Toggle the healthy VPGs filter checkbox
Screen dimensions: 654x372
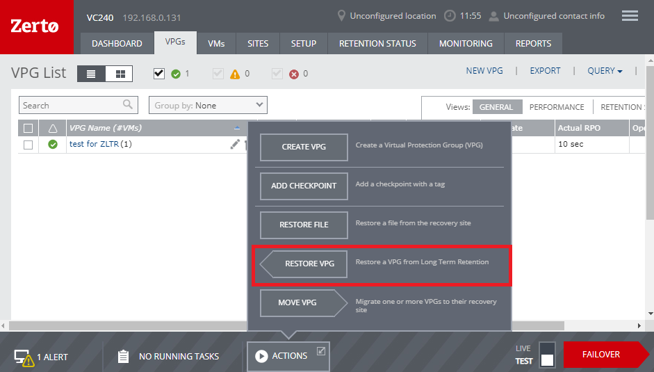pyautogui.click(x=159, y=74)
